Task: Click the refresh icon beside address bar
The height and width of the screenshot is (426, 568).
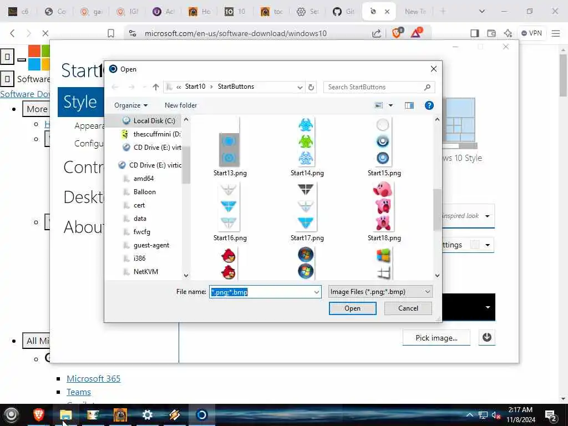Action: (x=311, y=87)
